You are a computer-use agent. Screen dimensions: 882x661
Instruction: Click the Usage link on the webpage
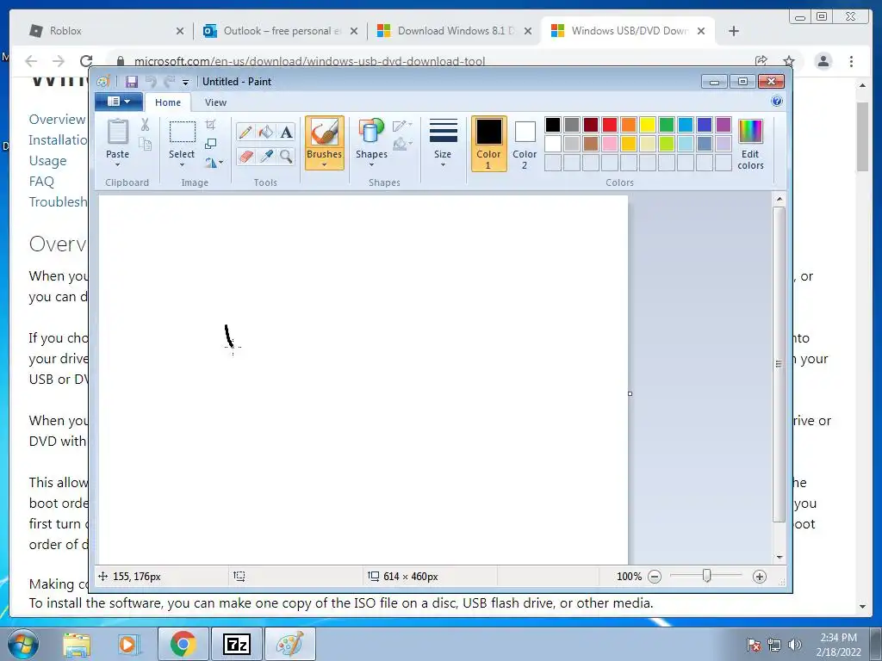(48, 161)
